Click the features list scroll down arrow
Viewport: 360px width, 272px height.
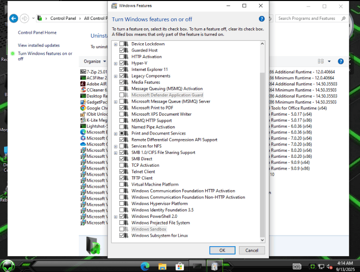pos(262,240)
